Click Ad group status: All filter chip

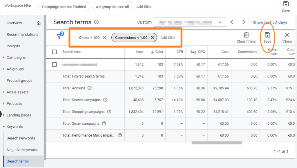tap(113, 7)
